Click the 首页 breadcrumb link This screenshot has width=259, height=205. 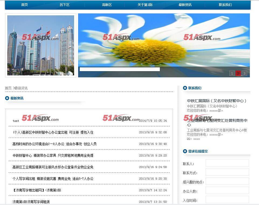point(8,88)
